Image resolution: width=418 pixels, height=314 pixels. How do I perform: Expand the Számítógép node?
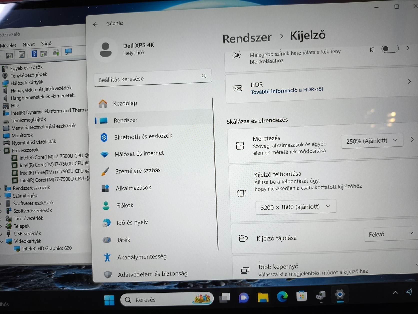click(x=1, y=196)
